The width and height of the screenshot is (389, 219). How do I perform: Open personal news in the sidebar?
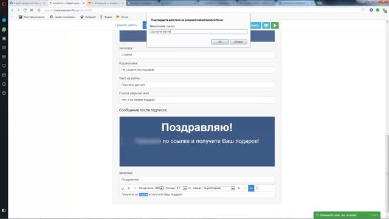click(x=4, y=75)
